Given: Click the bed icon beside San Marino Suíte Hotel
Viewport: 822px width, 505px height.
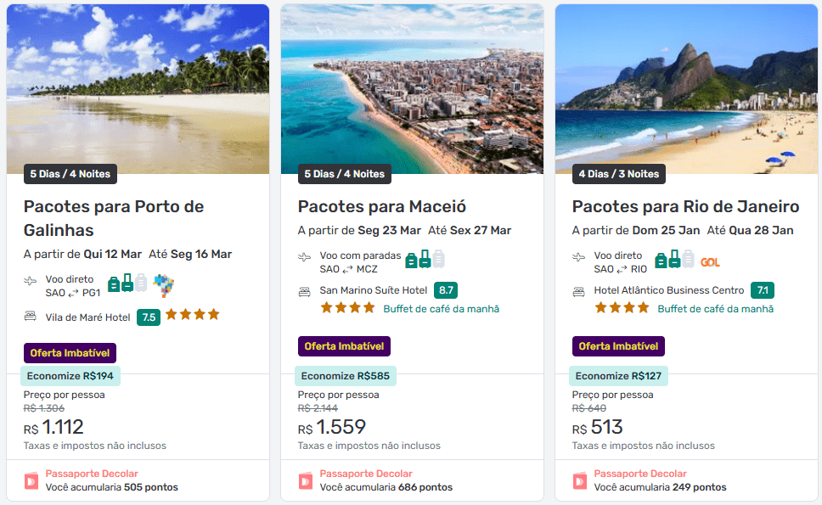Looking at the screenshot, I should (x=304, y=291).
